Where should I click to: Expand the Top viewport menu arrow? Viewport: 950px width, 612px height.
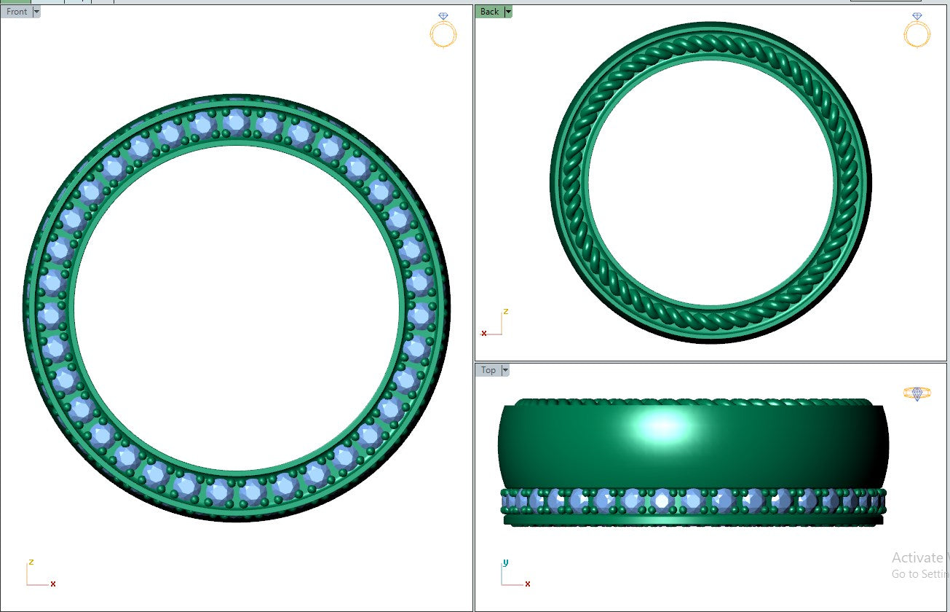[505, 370]
